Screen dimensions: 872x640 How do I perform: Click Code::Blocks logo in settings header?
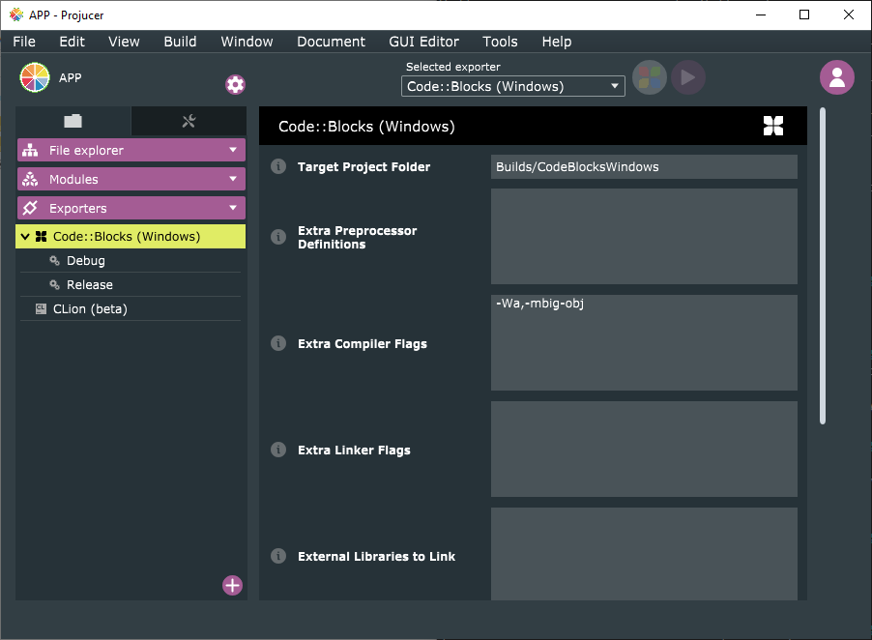point(773,126)
